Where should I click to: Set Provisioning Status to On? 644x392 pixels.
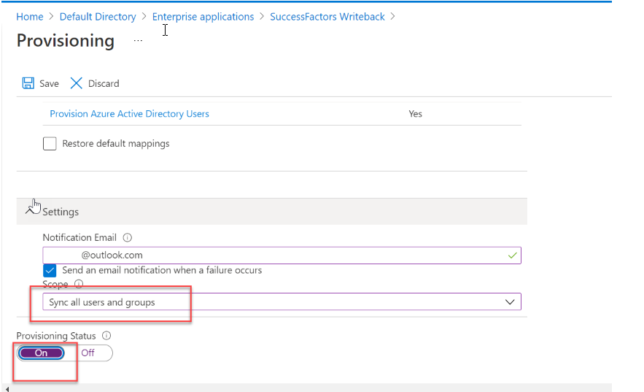[41, 353]
